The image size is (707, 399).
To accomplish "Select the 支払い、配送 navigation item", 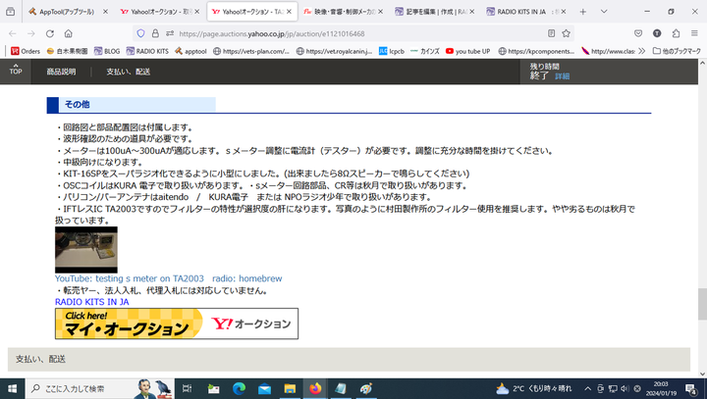I will point(128,72).
